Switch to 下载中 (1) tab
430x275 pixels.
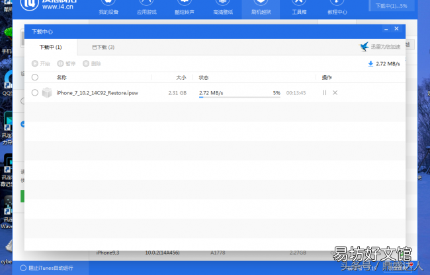[x=50, y=47]
